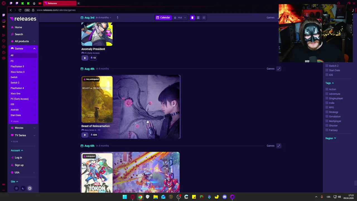Image resolution: width=357 pixels, height=201 pixels.
Task: Open Opera sidebar settings gear
Action: click(4, 58)
